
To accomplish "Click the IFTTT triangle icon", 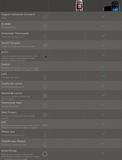I will click(x=45, y=58).
